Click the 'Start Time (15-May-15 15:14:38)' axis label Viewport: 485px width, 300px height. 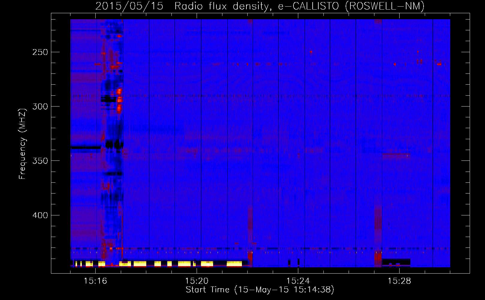click(x=260, y=290)
